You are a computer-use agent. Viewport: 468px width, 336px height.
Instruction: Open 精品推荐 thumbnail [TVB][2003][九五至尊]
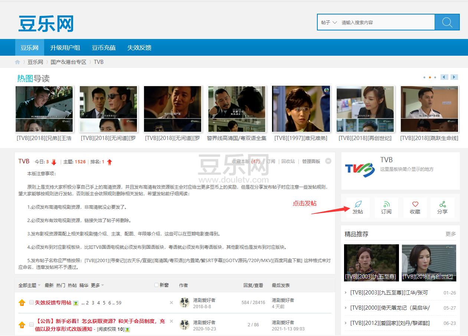coord(372,262)
